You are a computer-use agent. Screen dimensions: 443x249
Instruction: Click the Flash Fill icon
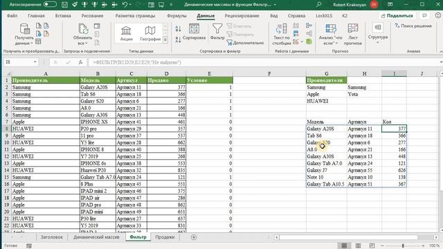296,26
